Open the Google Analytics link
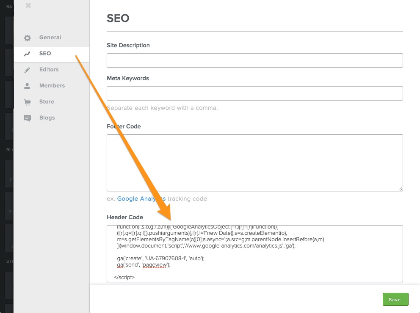 [x=141, y=199]
